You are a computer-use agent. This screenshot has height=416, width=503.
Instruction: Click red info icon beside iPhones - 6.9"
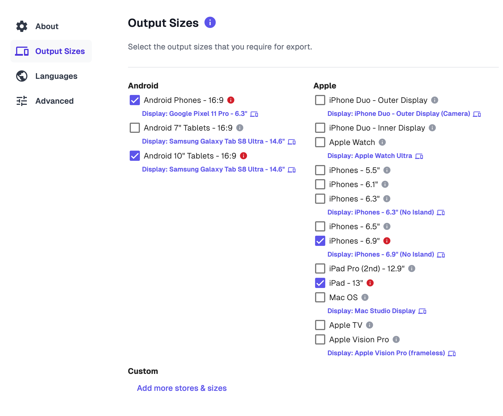[387, 241]
